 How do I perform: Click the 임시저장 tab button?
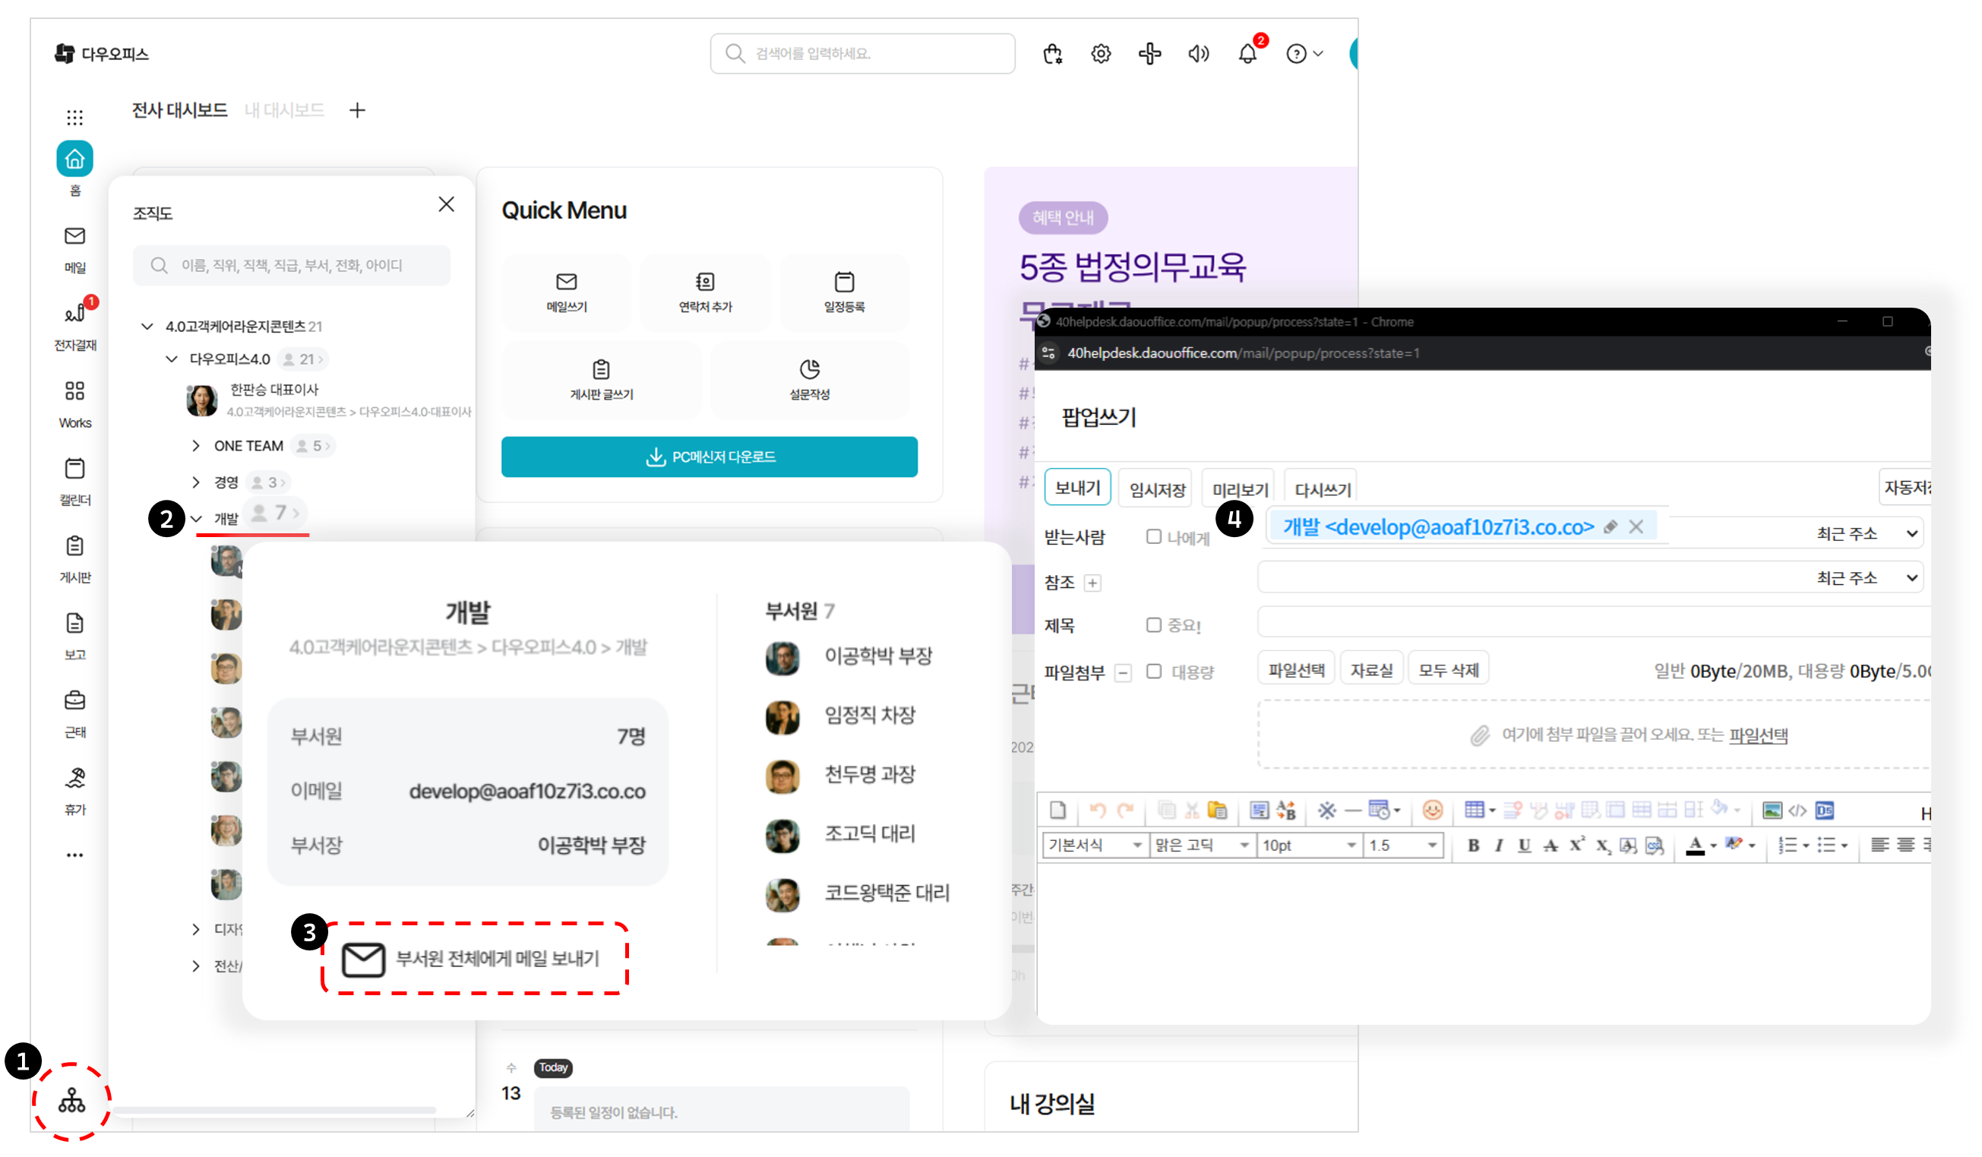1157,490
